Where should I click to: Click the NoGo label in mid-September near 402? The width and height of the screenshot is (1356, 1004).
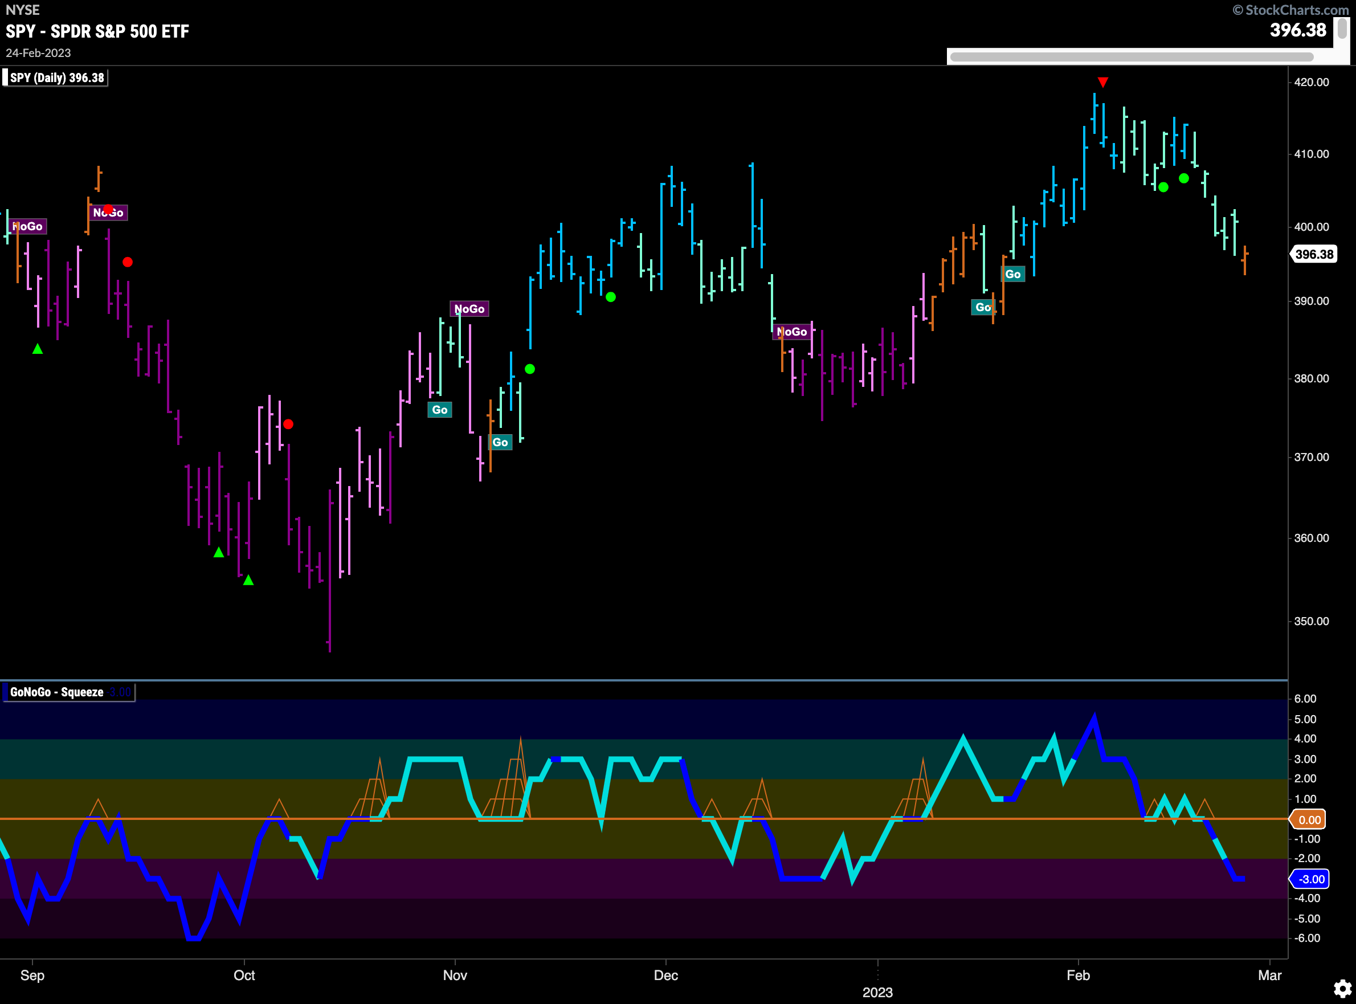click(x=108, y=212)
